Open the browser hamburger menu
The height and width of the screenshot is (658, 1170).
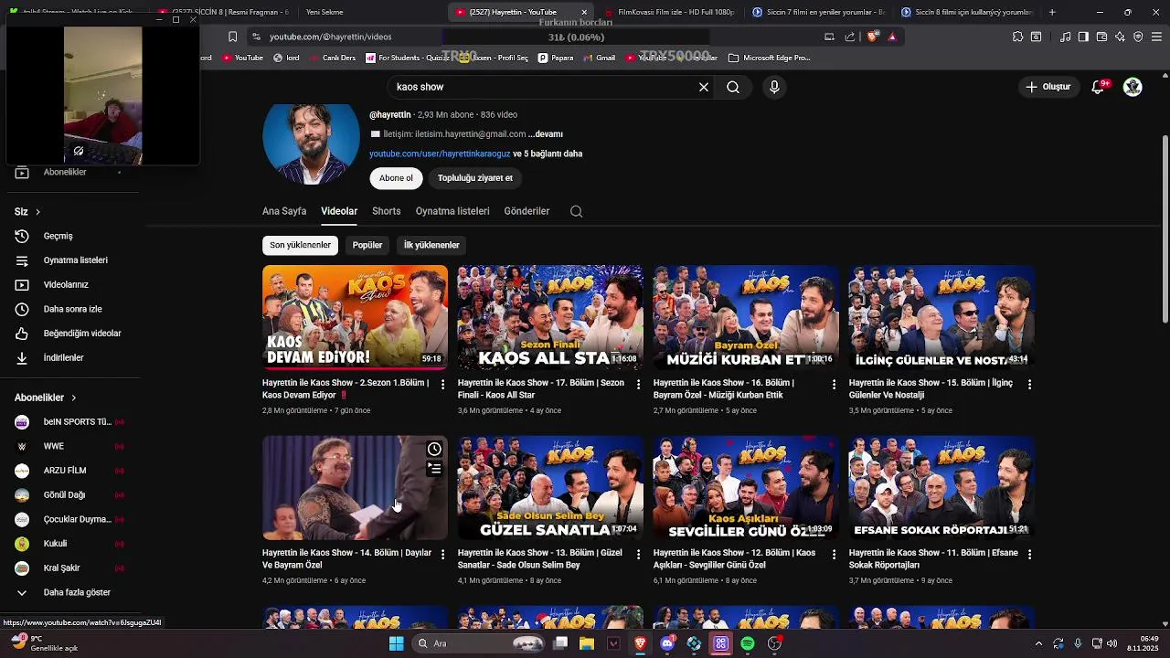(x=1156, y=37)
